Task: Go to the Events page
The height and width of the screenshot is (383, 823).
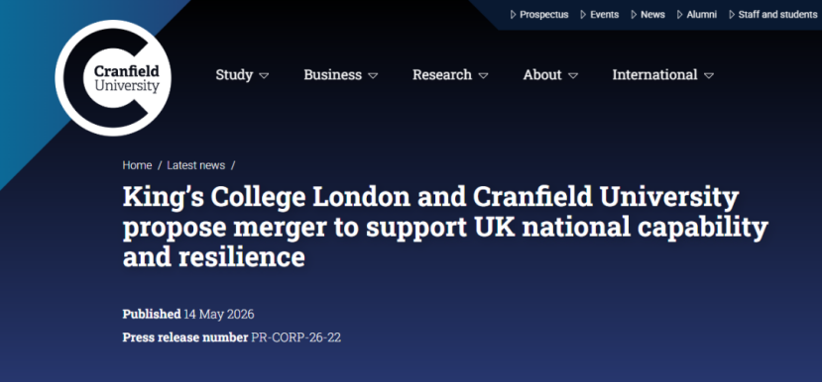Action: 604,15
